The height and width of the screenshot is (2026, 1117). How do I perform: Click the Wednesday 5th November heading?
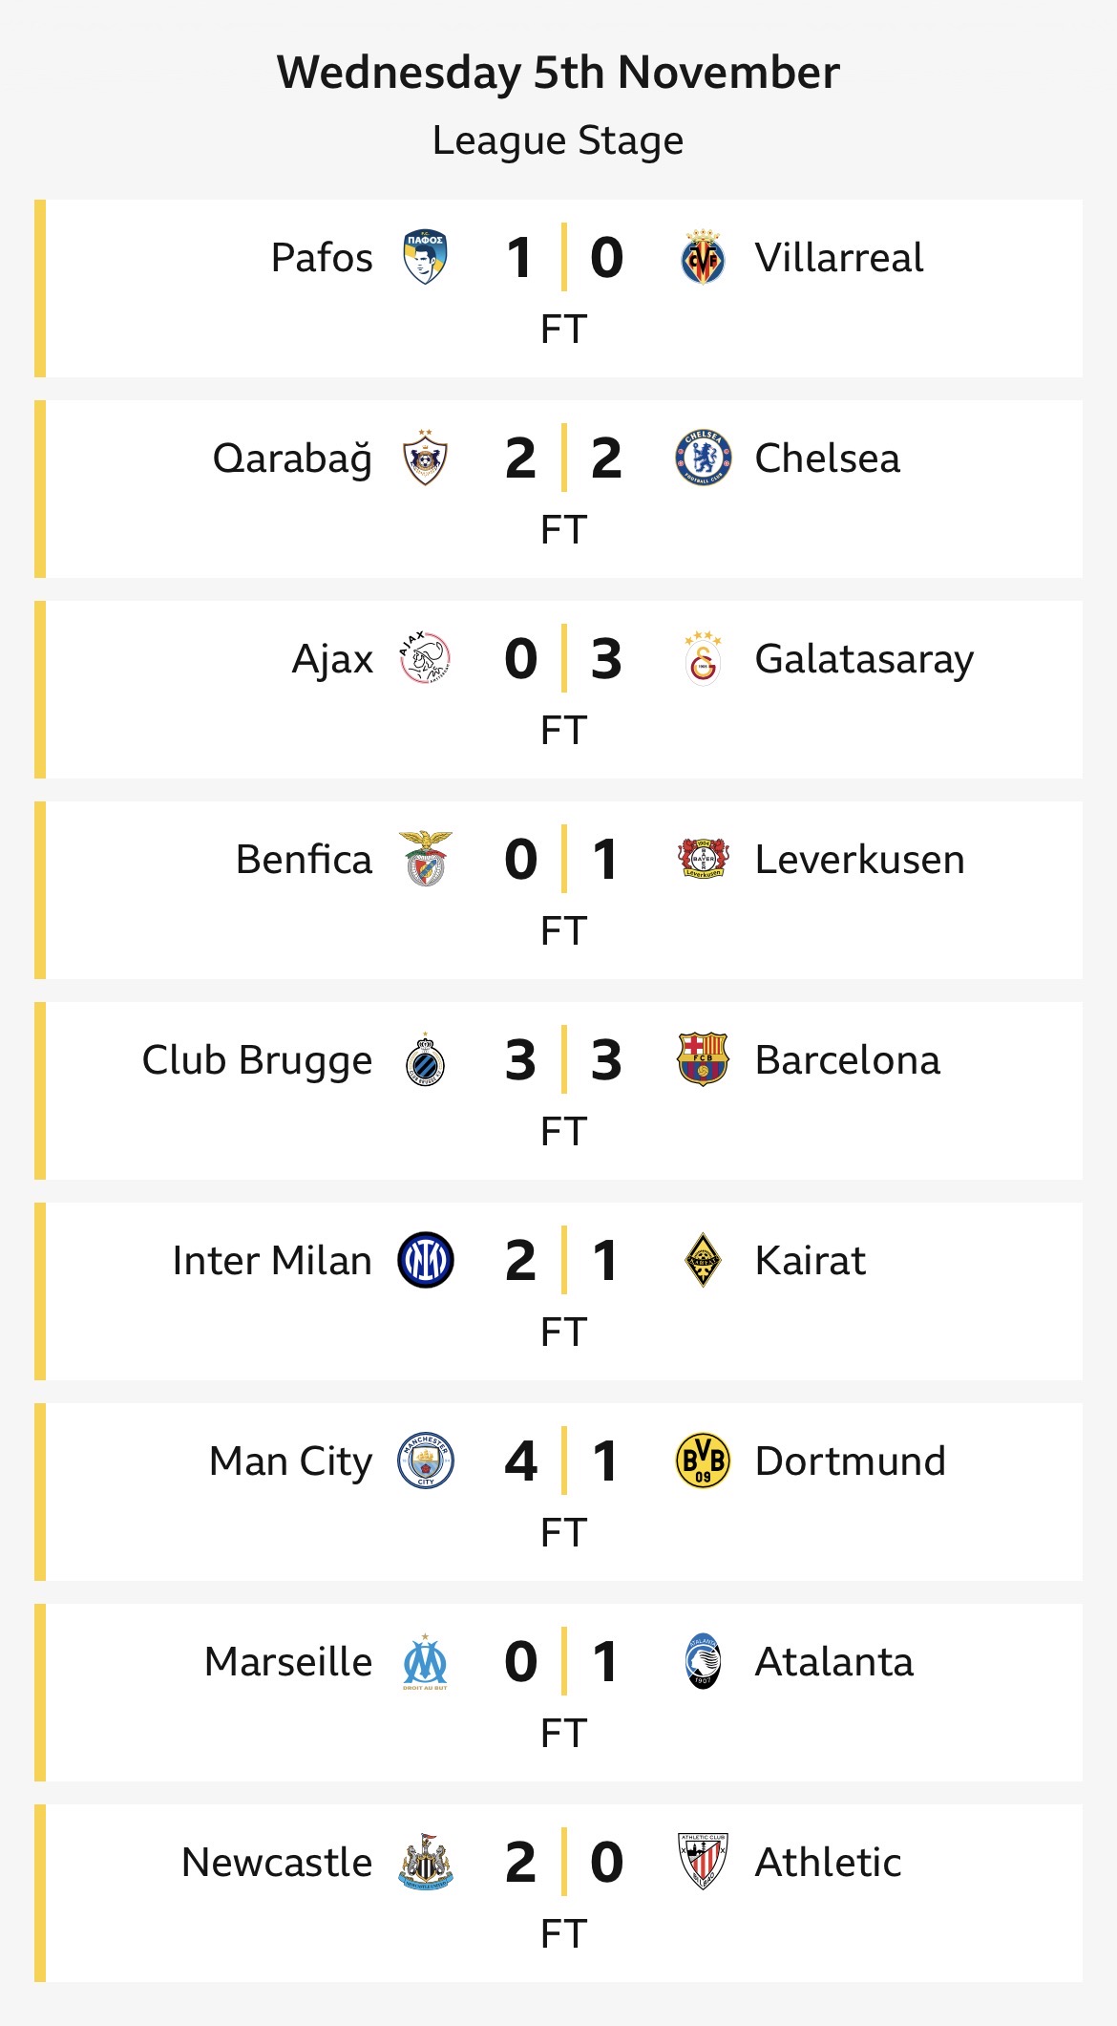(x=558, y=73)
